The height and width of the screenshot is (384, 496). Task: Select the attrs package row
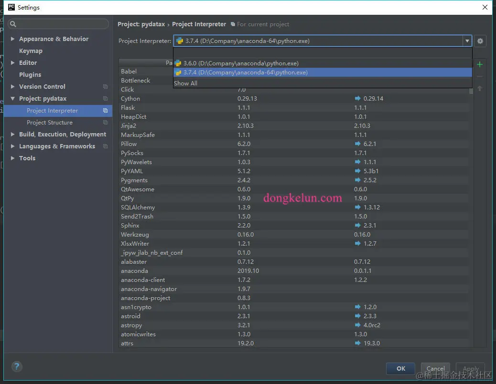click(x=294, y=343)
